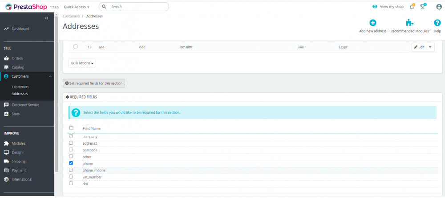Open the trophy merchant expertise icon
The image size is (445, 198).
(423, 7)
